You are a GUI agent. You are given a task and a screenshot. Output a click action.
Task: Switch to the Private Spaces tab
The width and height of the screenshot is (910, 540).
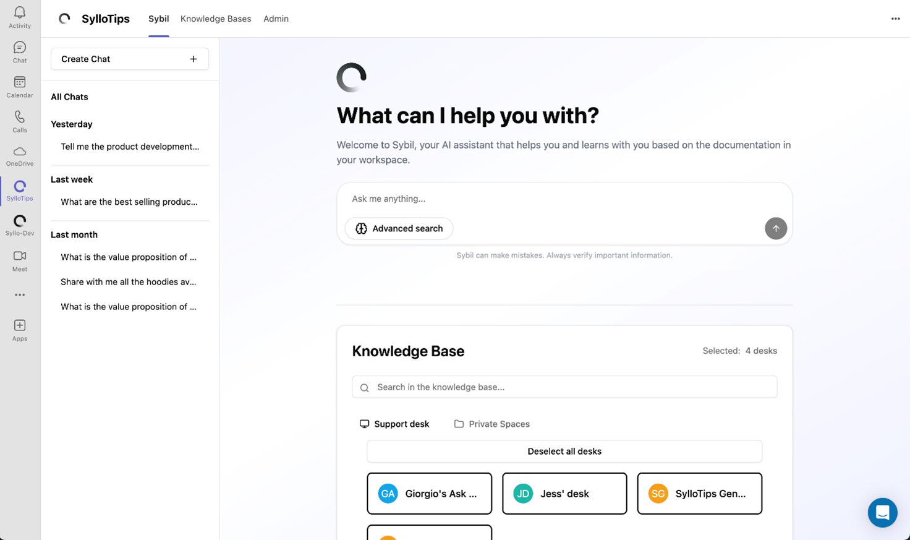492,424
